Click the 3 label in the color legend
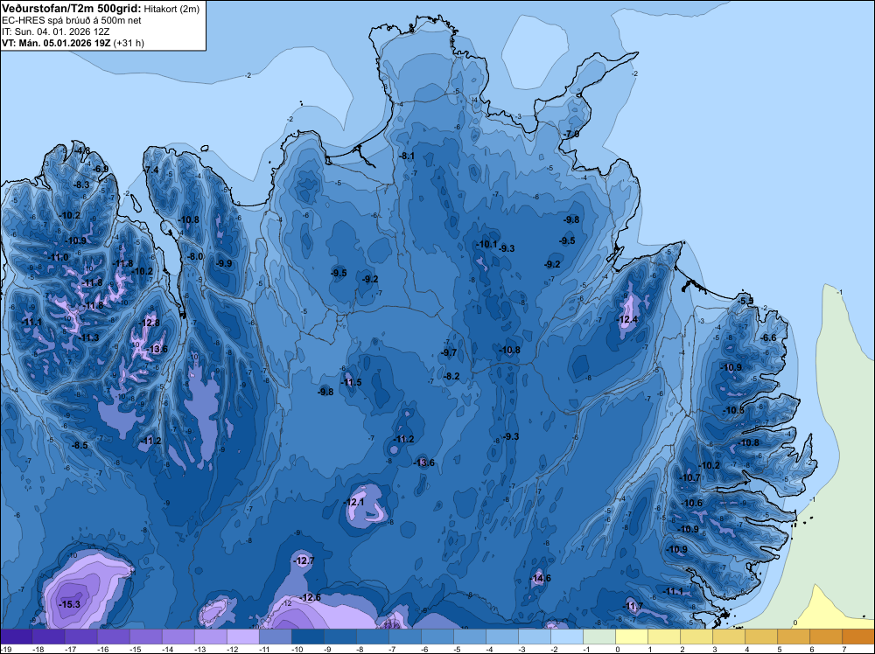Viewport: 875px width, 654px height. point(714,649)
